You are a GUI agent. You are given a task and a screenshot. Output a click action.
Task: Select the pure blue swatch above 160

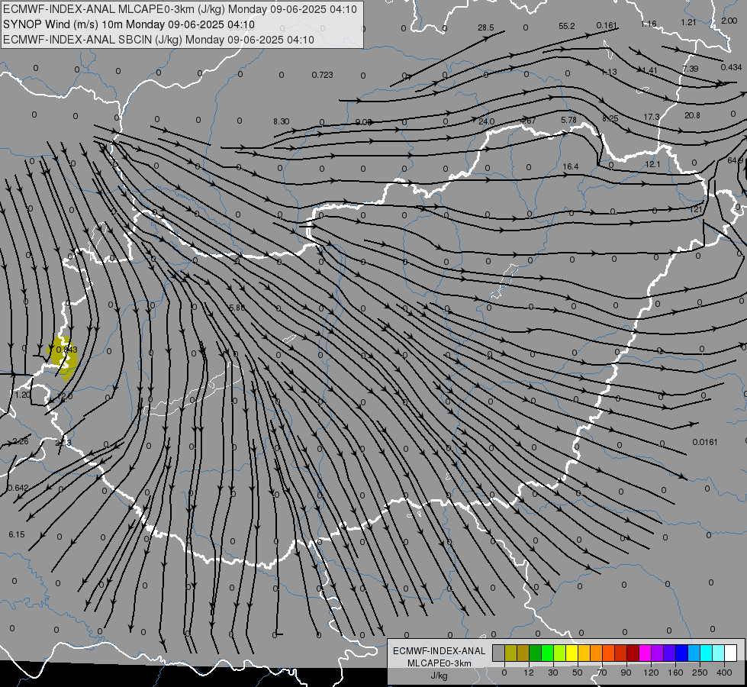click(682, 653)
